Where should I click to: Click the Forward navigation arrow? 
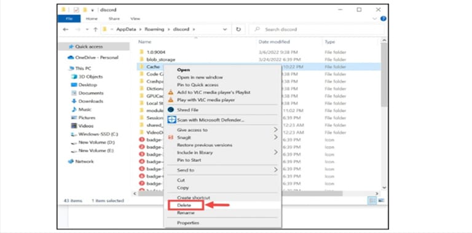point(77,29)
